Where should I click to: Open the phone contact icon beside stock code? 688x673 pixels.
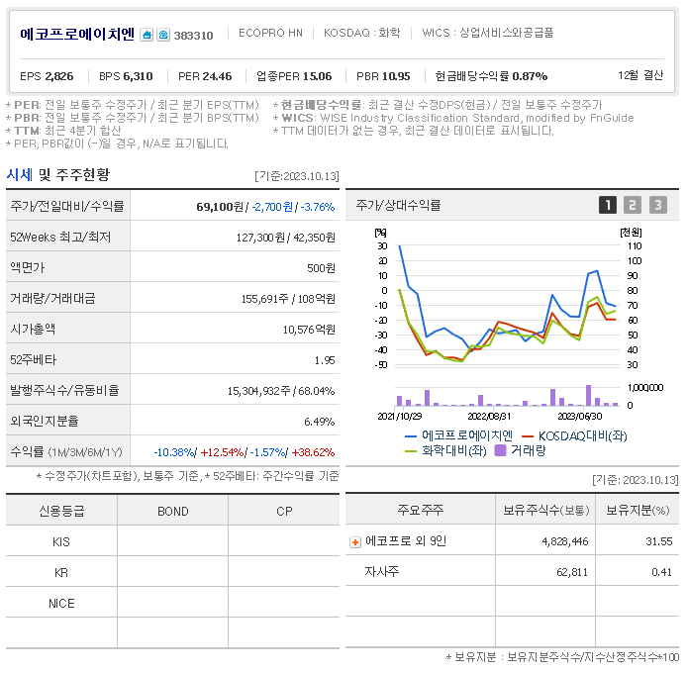163,35
